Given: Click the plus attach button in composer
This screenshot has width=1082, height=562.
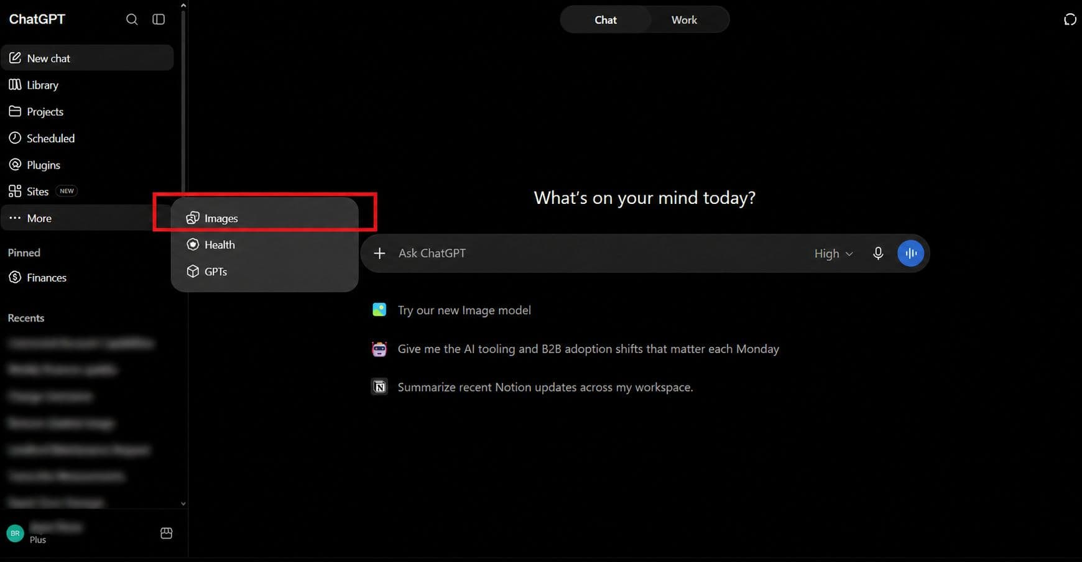Looking at the screenshot, I should click(379, 253).
